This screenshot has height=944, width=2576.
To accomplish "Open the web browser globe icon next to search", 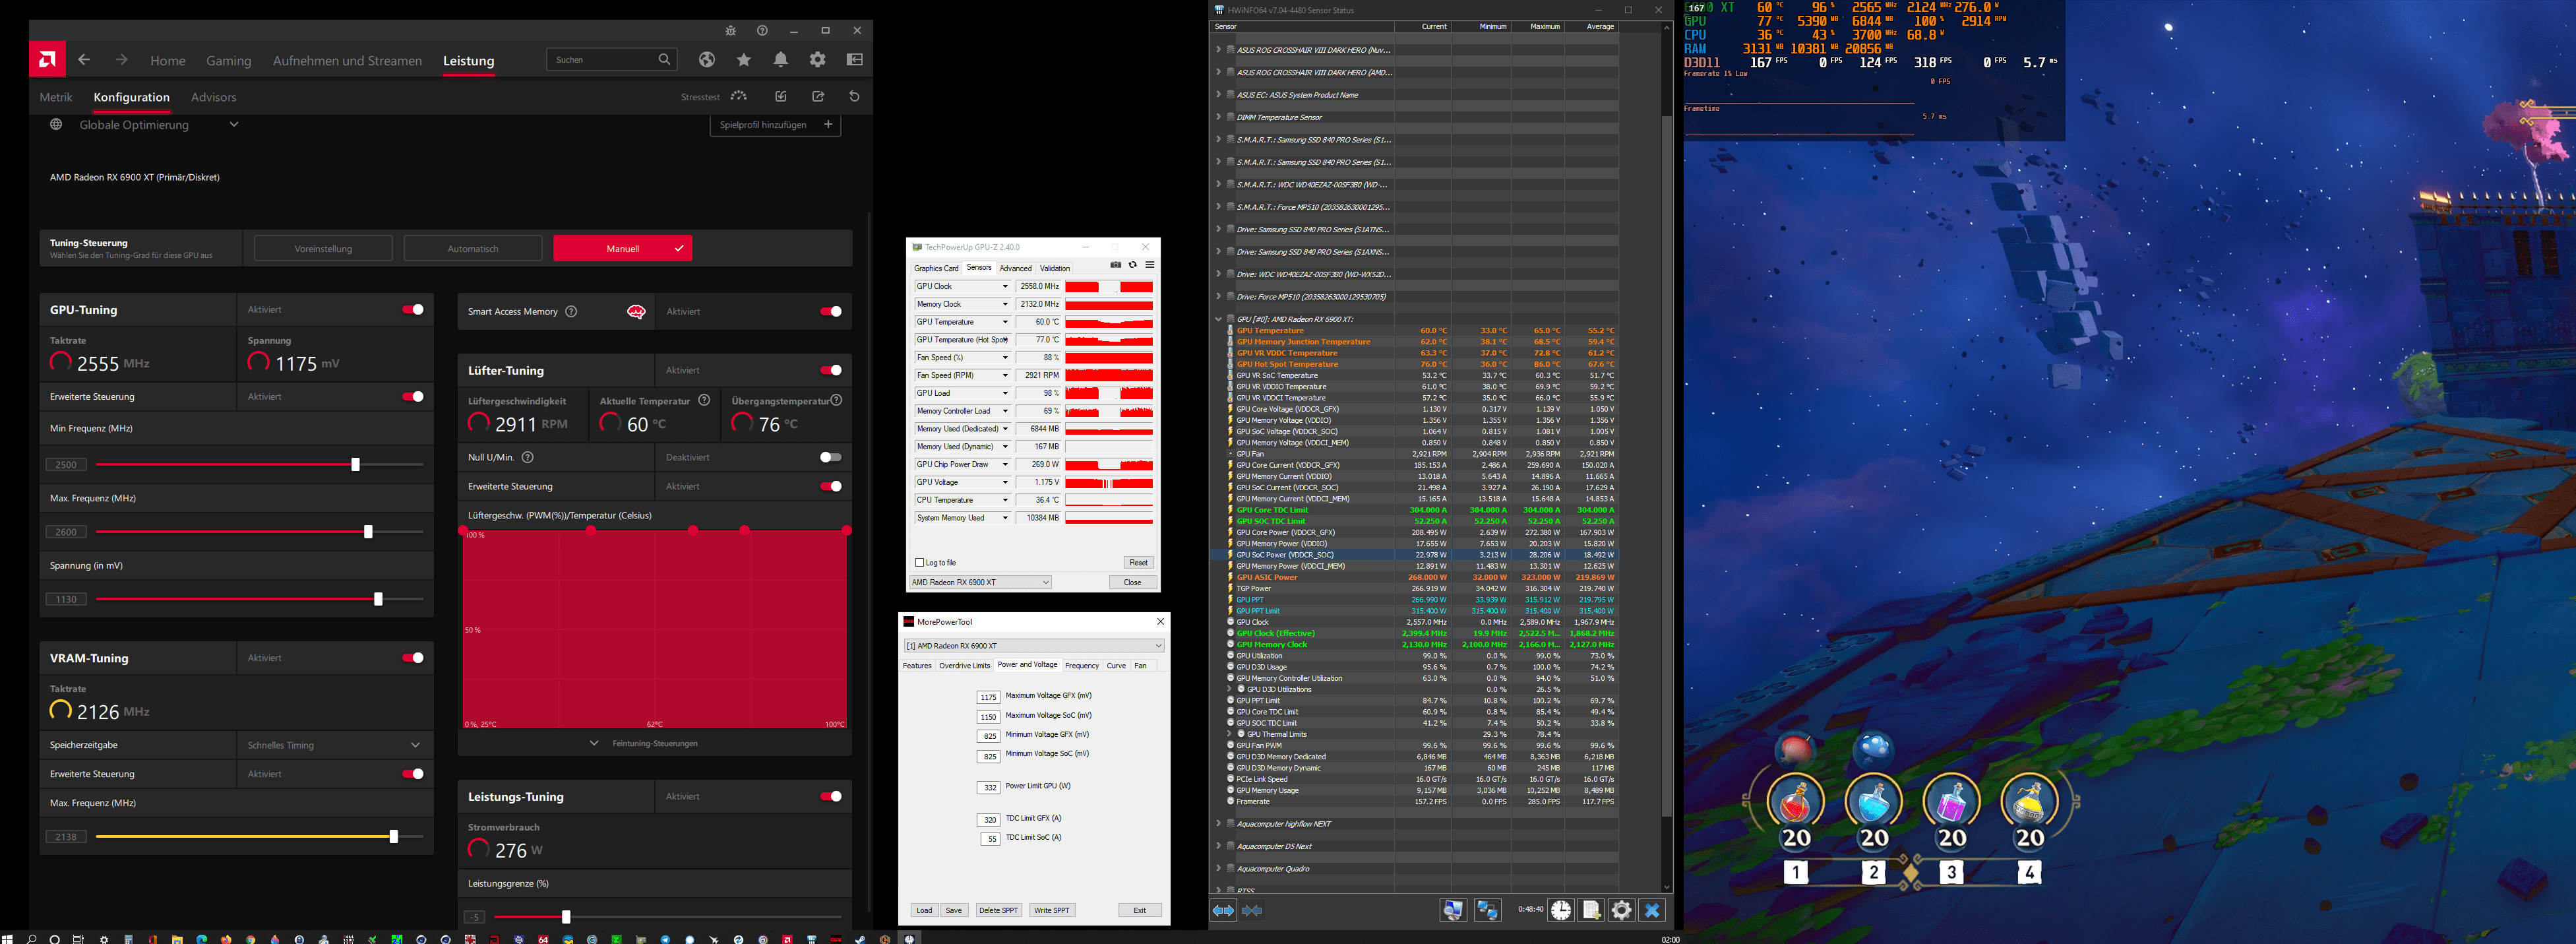I will 707,60.
